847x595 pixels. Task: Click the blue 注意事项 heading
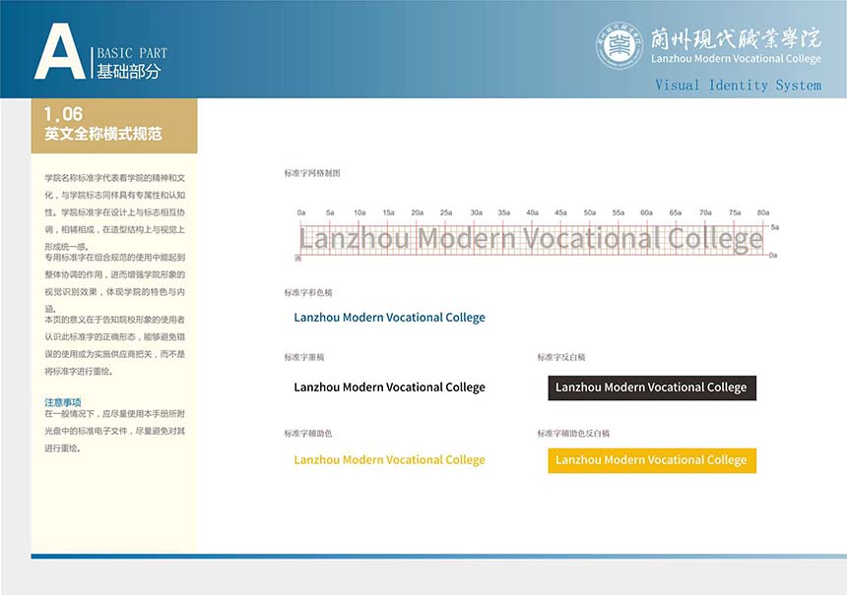coord(63,402)
